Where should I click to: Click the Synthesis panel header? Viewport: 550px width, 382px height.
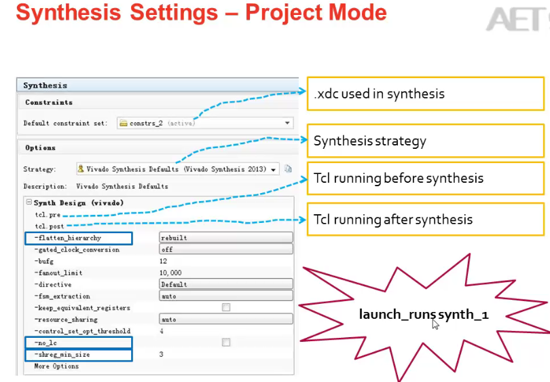pyautogui.click(x=158, y=86)
